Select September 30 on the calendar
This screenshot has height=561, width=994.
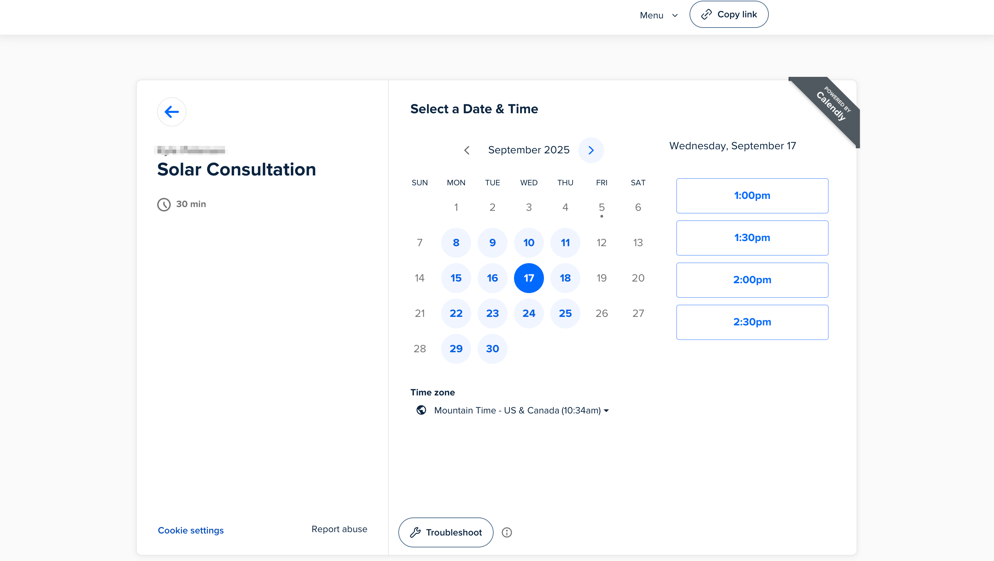click(x=492, y=348)
